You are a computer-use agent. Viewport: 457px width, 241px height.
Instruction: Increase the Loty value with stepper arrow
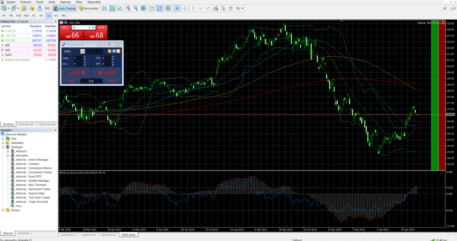pos(84,57)
